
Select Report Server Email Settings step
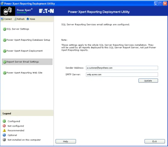27,62
